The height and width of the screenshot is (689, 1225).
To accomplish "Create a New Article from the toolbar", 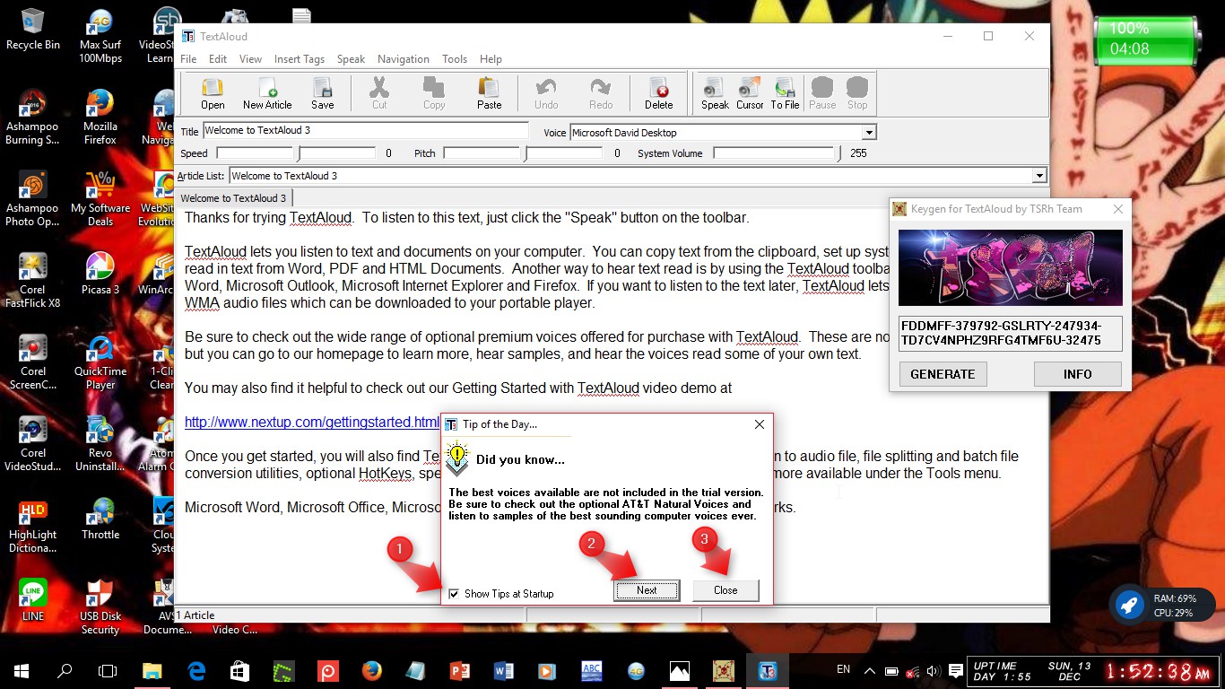I will (x=267, y=93).
